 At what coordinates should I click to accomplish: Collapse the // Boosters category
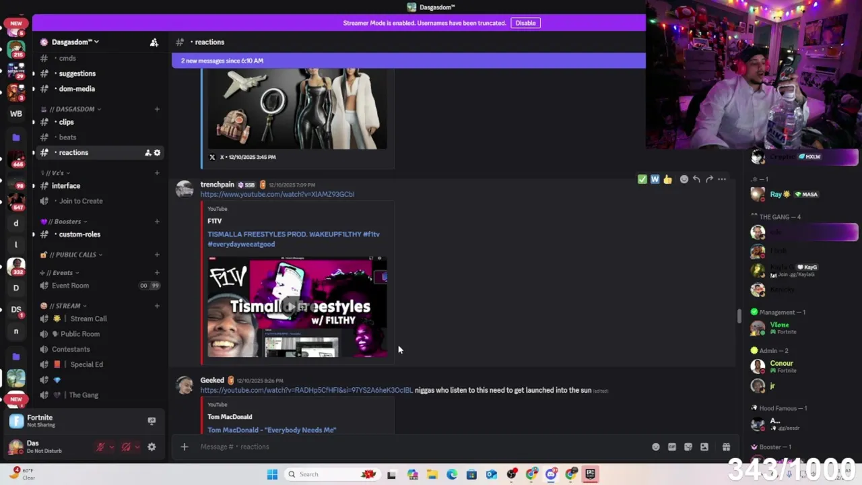point(64,222)
